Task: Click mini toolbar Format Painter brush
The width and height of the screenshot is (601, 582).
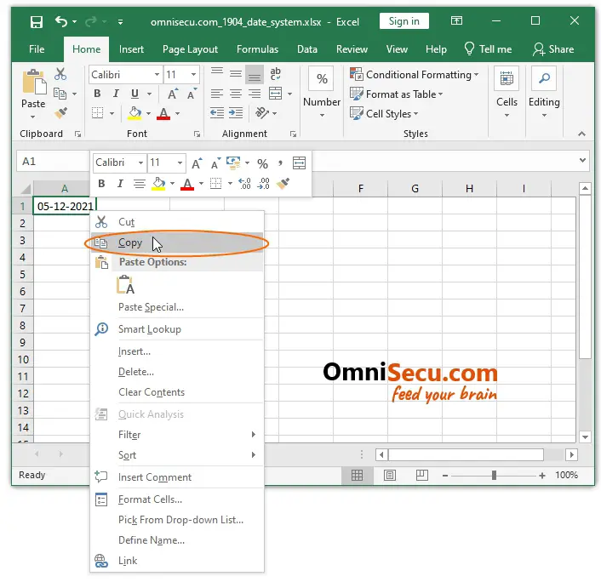Action: pyautogui.click(x=283, y=184)
